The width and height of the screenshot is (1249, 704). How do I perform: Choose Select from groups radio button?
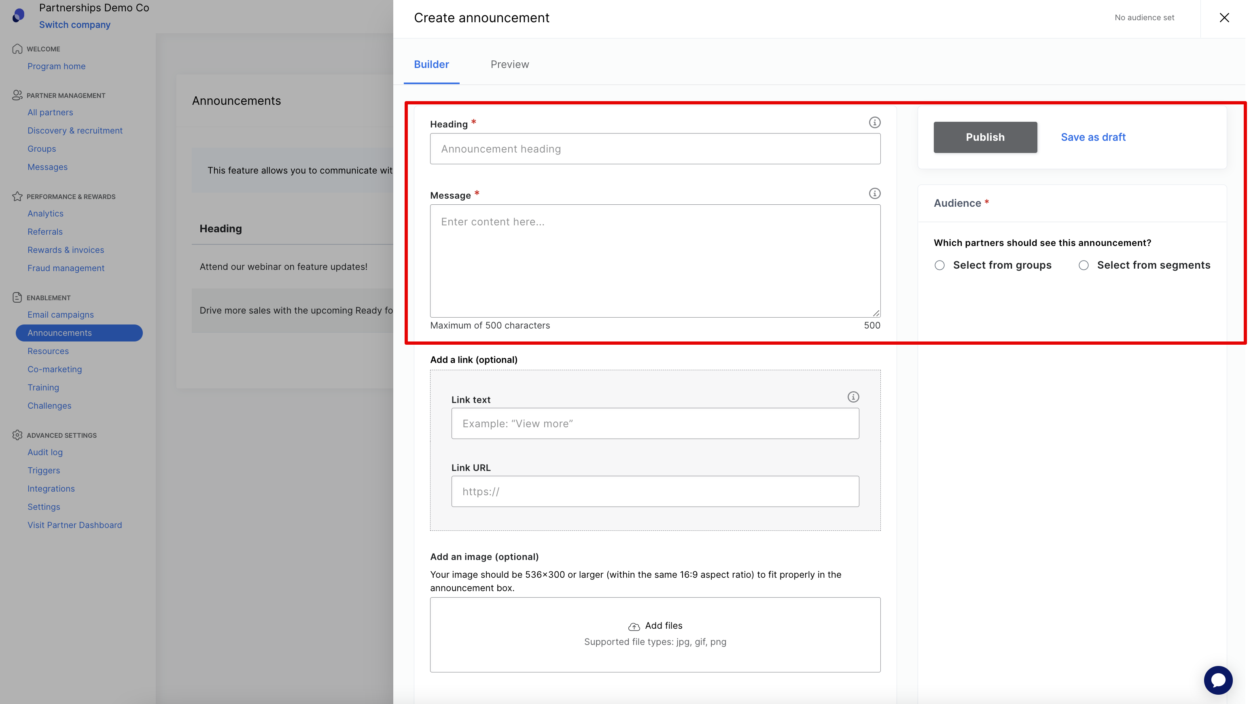point(939,265)
